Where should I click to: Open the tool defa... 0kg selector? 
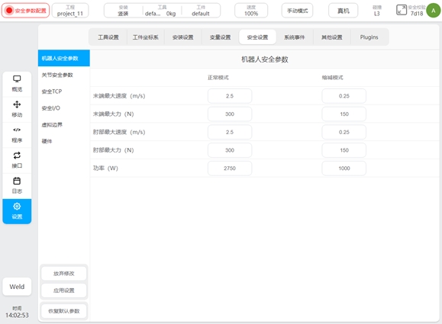coord(162,11)
